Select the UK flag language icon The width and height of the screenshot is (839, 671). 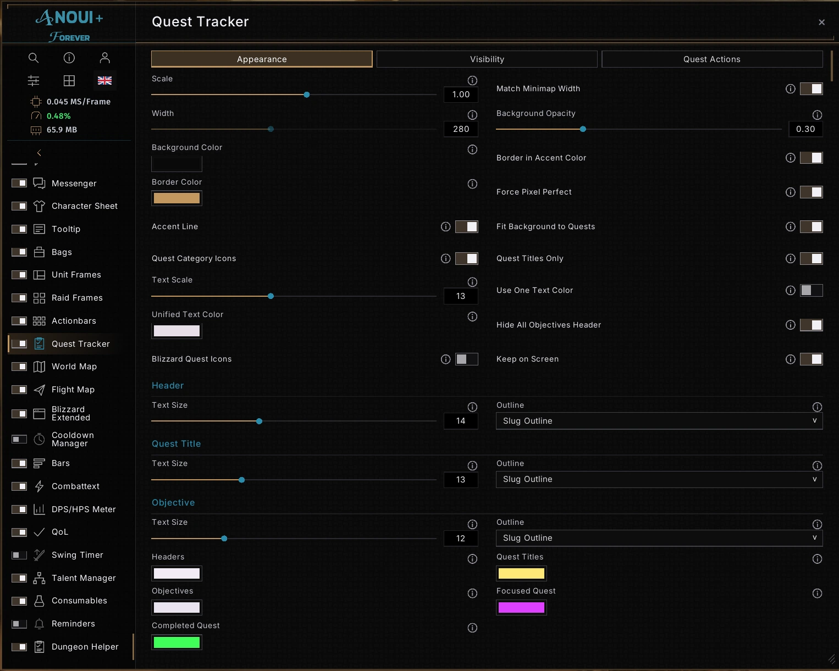[105, 81]
